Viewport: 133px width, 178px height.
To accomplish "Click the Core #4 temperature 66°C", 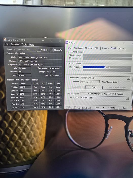I will pyautogui.click(x=26, y=104).
